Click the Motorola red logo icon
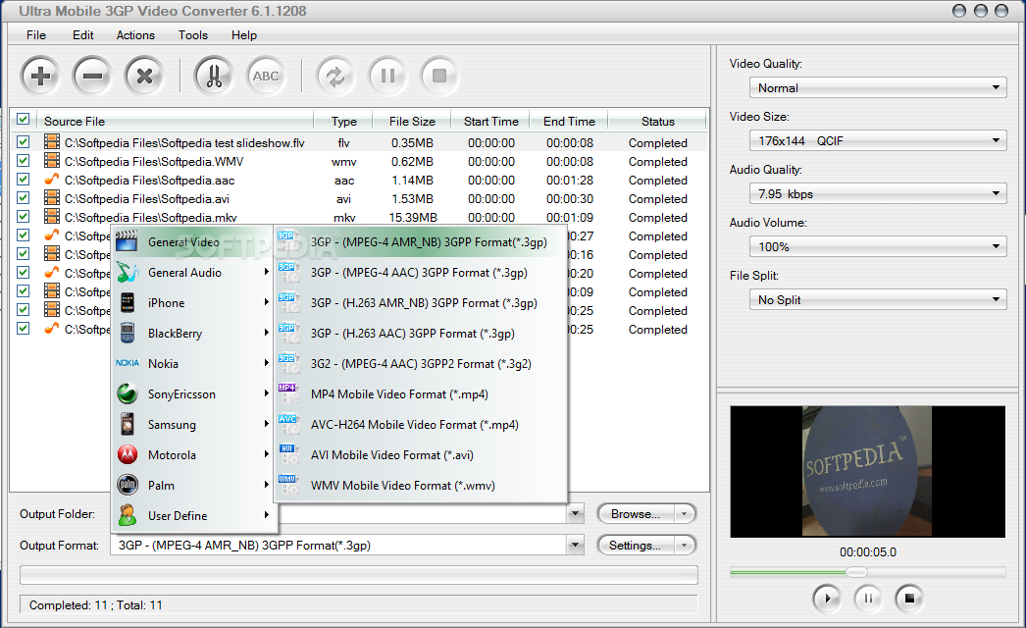This screenshot has height=628, width=1026. click(x=127, y=454)
